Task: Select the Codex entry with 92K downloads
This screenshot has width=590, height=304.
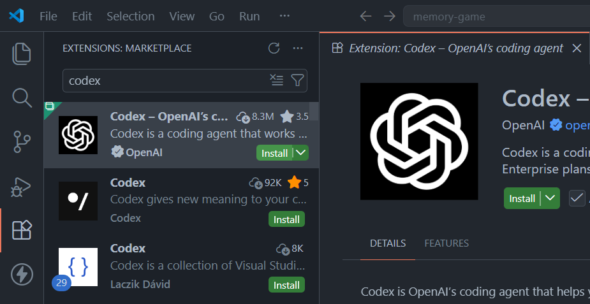Action: point(181,201)
